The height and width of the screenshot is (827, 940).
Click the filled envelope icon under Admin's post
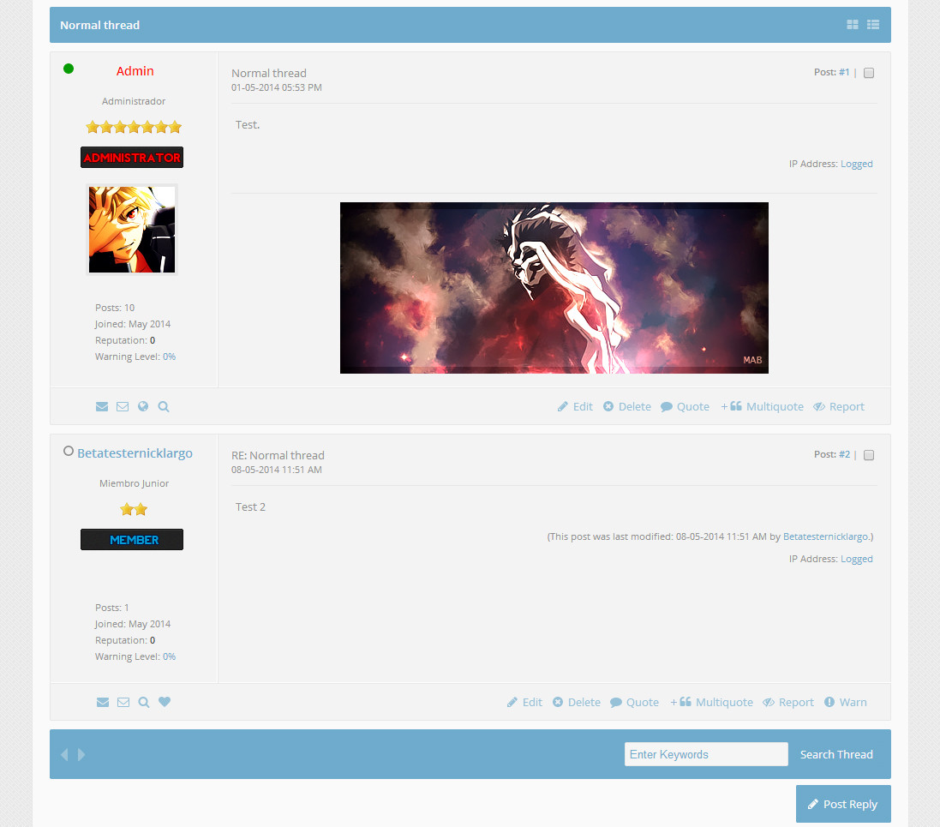(102, 406)
